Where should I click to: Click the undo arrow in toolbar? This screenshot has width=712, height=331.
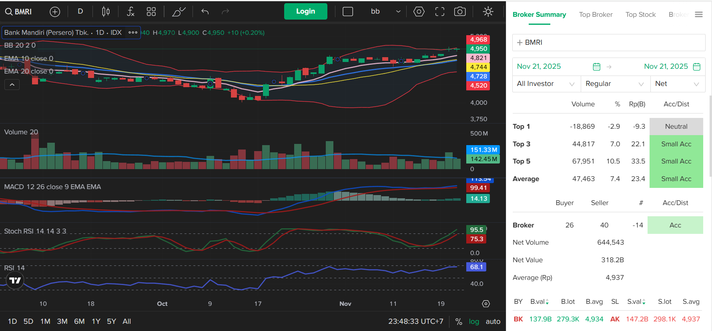click(205, 12)
